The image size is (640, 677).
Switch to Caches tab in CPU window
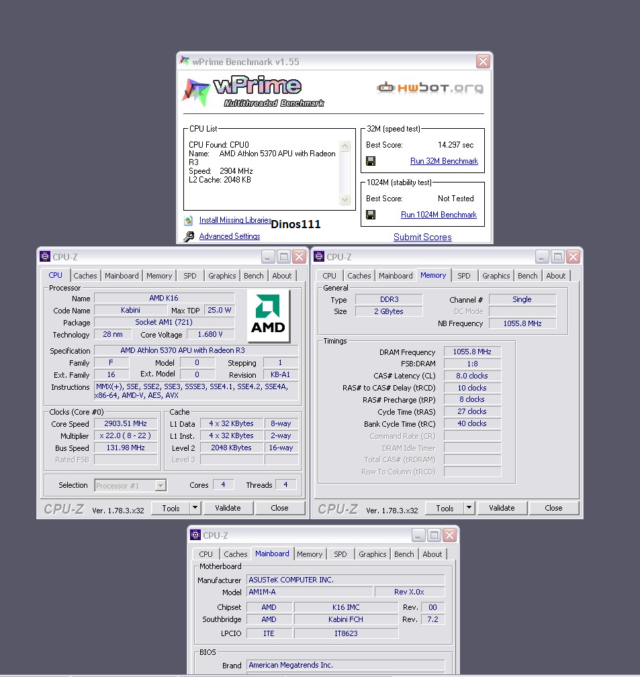click(85, 276)
